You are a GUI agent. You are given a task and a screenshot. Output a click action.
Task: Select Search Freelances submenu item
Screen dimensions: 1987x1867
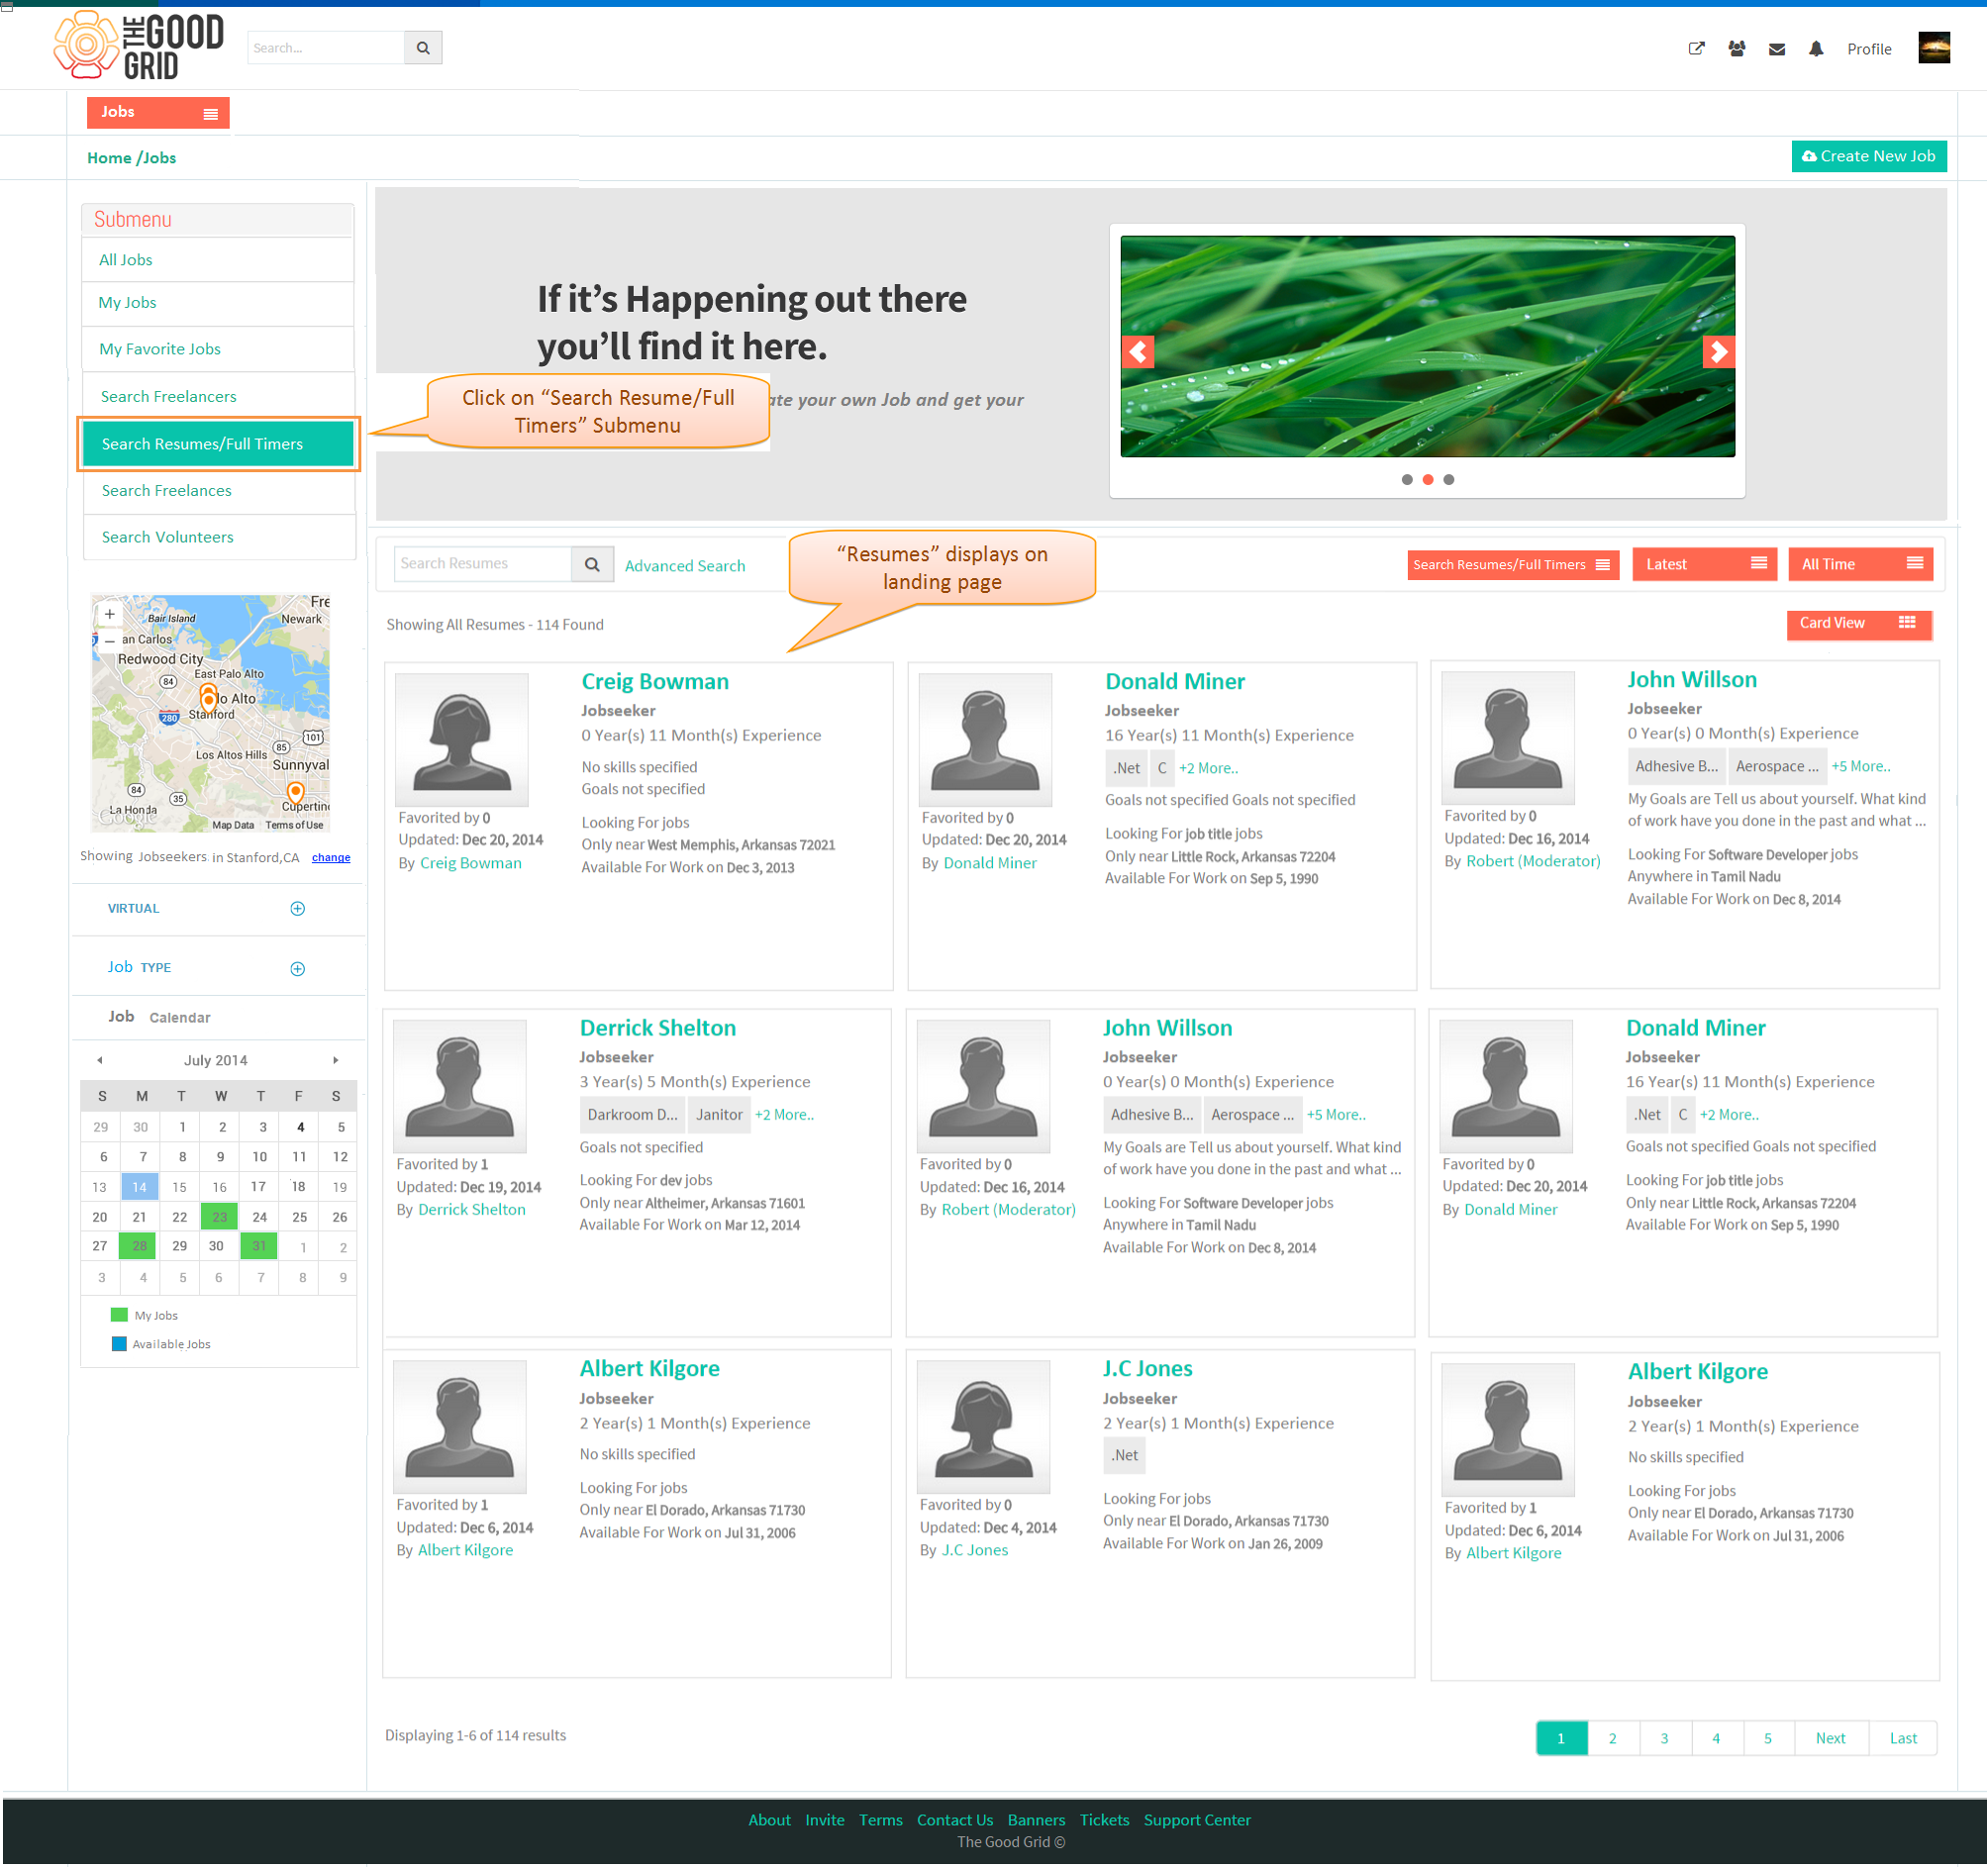[218, 491]
